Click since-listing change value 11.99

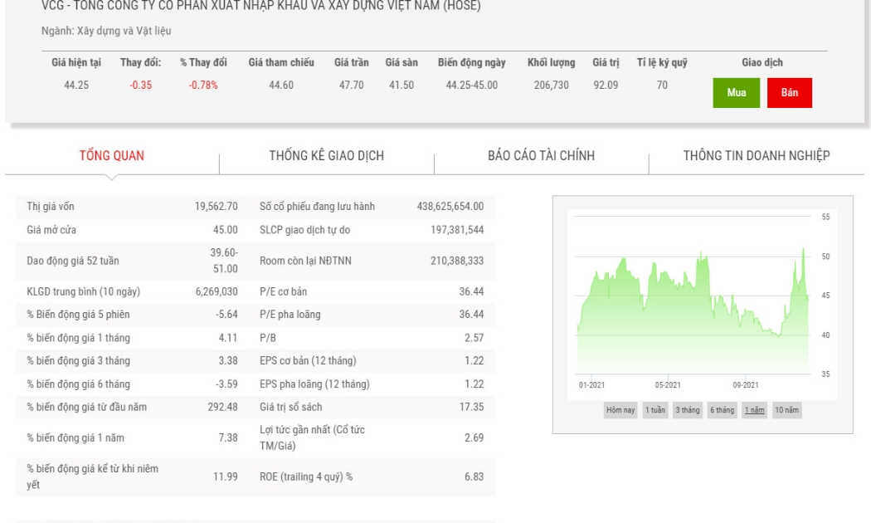coord(226,477)
